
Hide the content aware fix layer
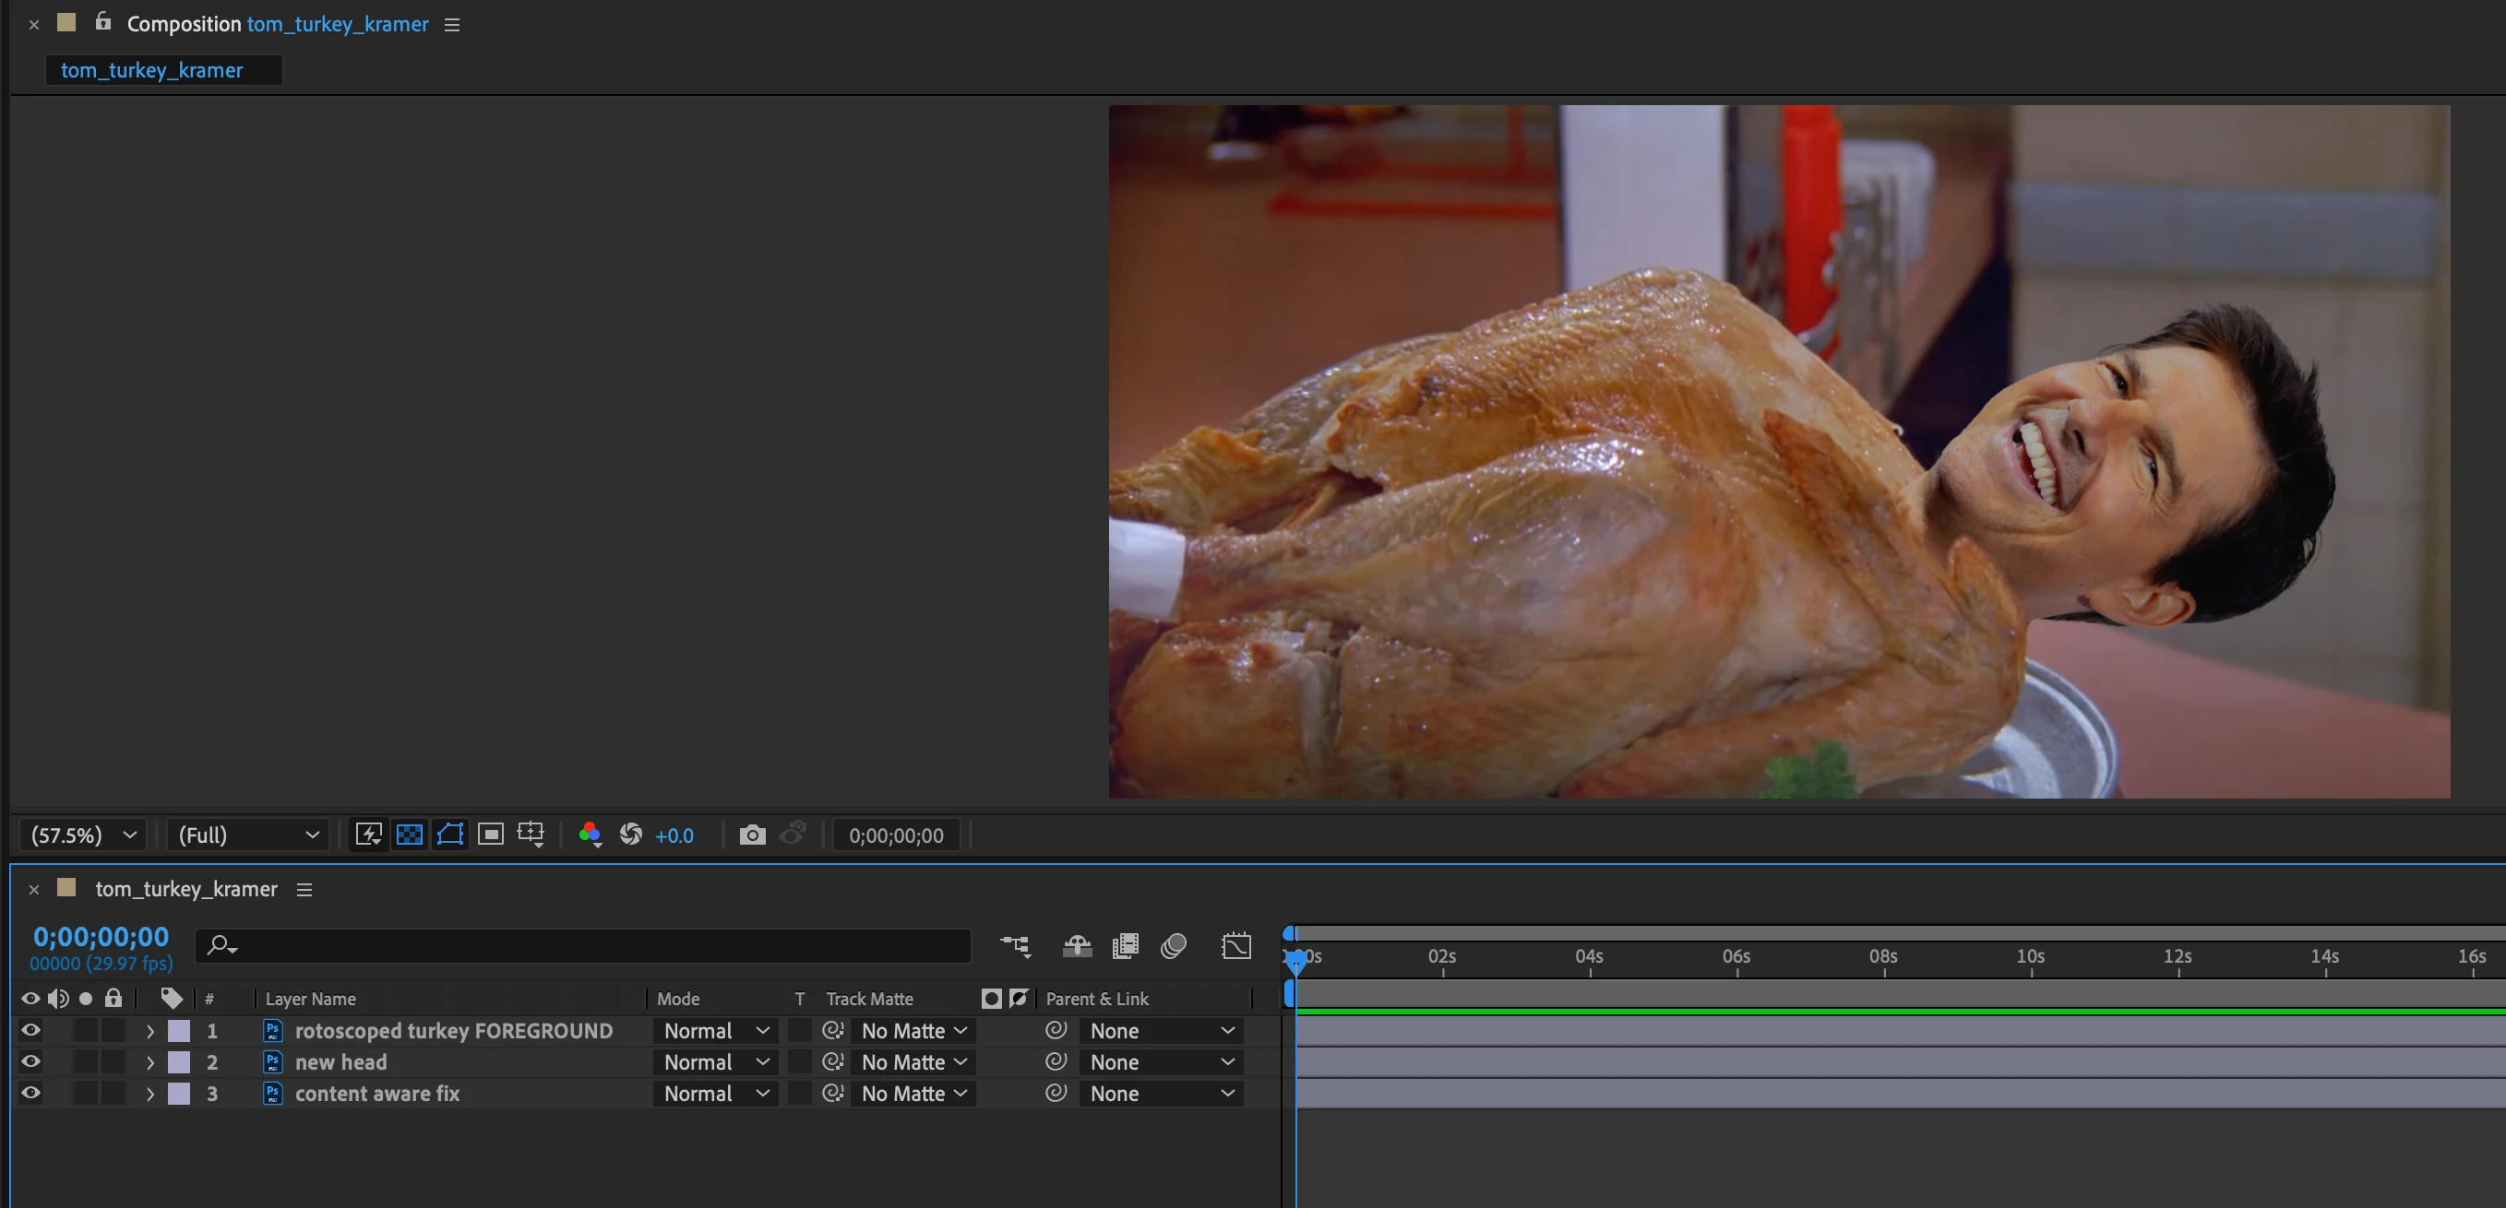(30, 1092)
